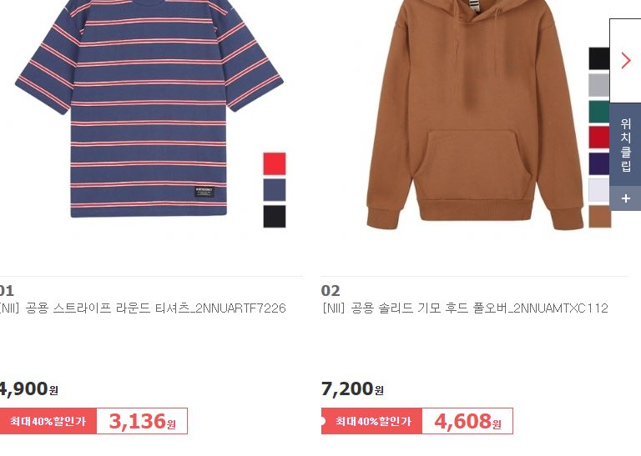The width and height of the screenshot is (641, 456).
Task: Choose the purple color swatch for the hoodie
Action: tap(599, 163)
